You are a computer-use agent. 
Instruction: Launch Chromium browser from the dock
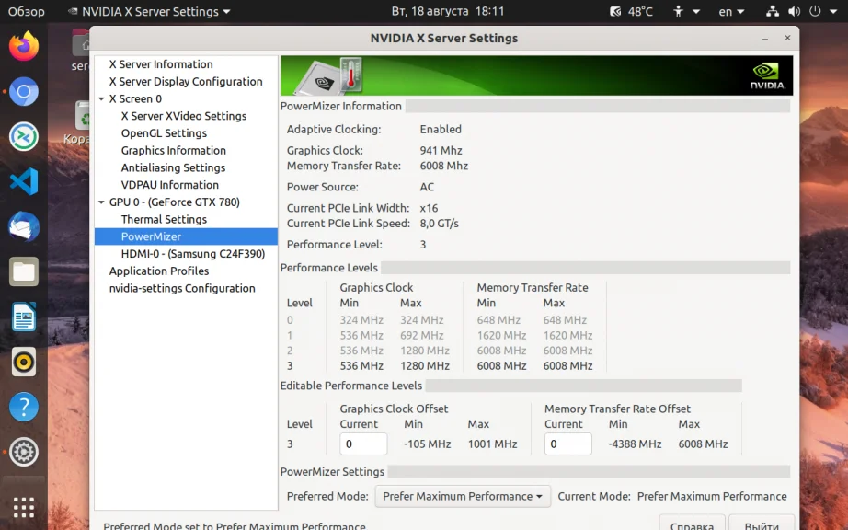tap(24, 92)
